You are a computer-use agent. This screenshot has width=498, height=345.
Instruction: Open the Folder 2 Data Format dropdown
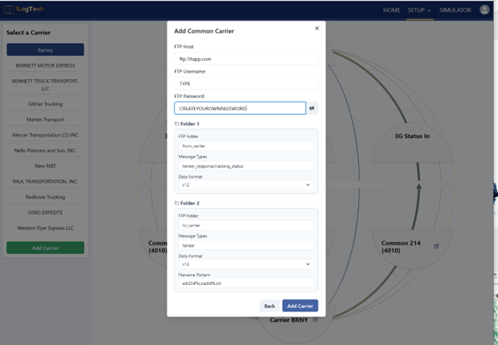click(x=246, y=264)
